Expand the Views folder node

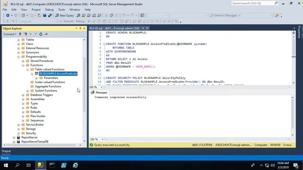(18, 44)
